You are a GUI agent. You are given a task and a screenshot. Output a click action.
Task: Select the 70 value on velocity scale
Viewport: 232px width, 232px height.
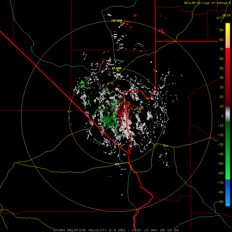tap(221, 49)
